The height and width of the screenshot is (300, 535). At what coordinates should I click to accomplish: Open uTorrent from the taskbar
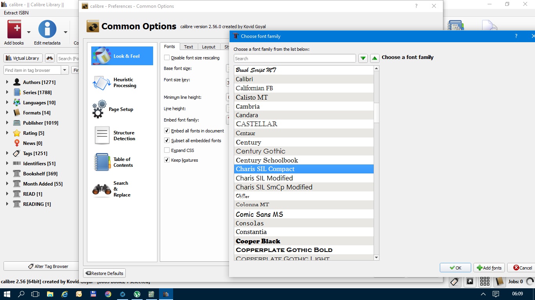[137, 294]
